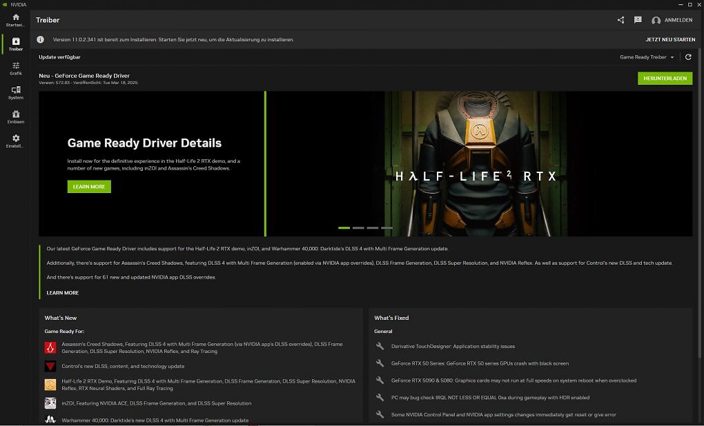Image resolution: width=704 pixels, height=426 pixels.
Task: Click the NVIDIA logo in title bar
Action: (6, 5)
